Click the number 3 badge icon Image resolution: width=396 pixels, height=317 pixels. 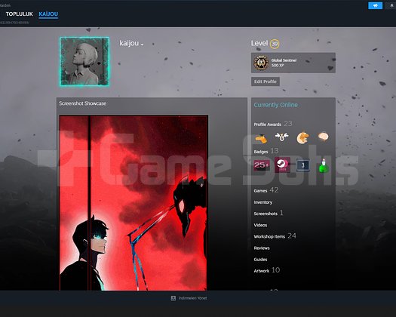point(302,165)
